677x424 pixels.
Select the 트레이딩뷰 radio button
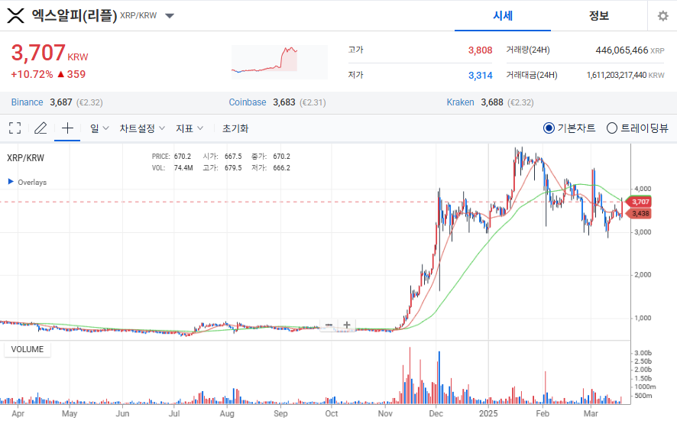(612, 128)
